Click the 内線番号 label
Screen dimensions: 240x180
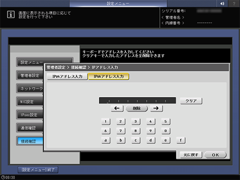click(173, 23)
